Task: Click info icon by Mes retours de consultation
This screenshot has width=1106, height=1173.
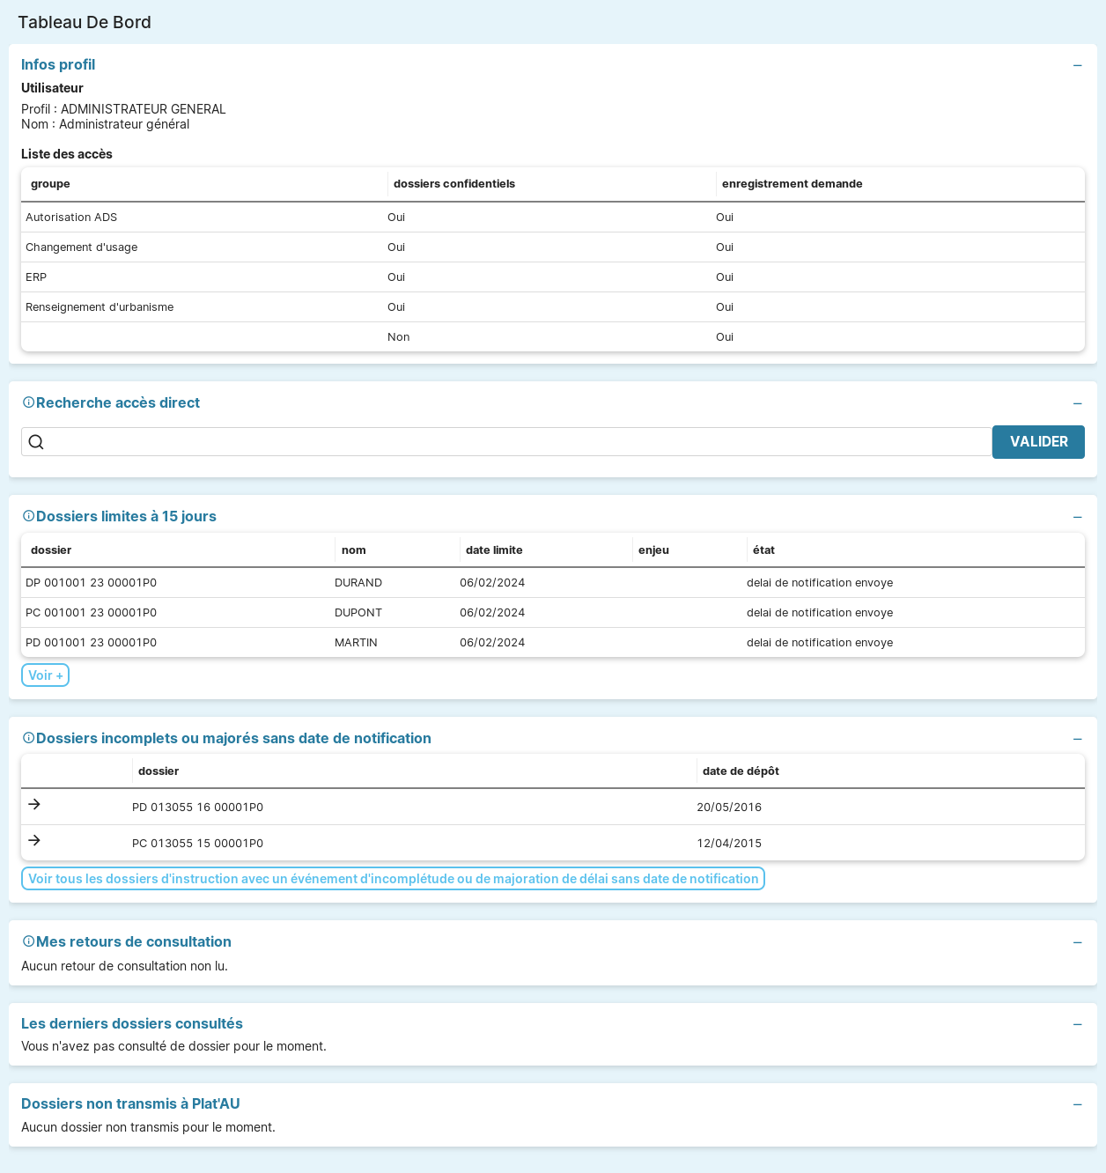Action: 28,941
